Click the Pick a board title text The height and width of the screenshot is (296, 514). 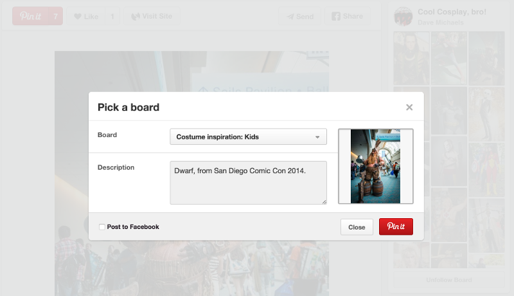[128, 107]
